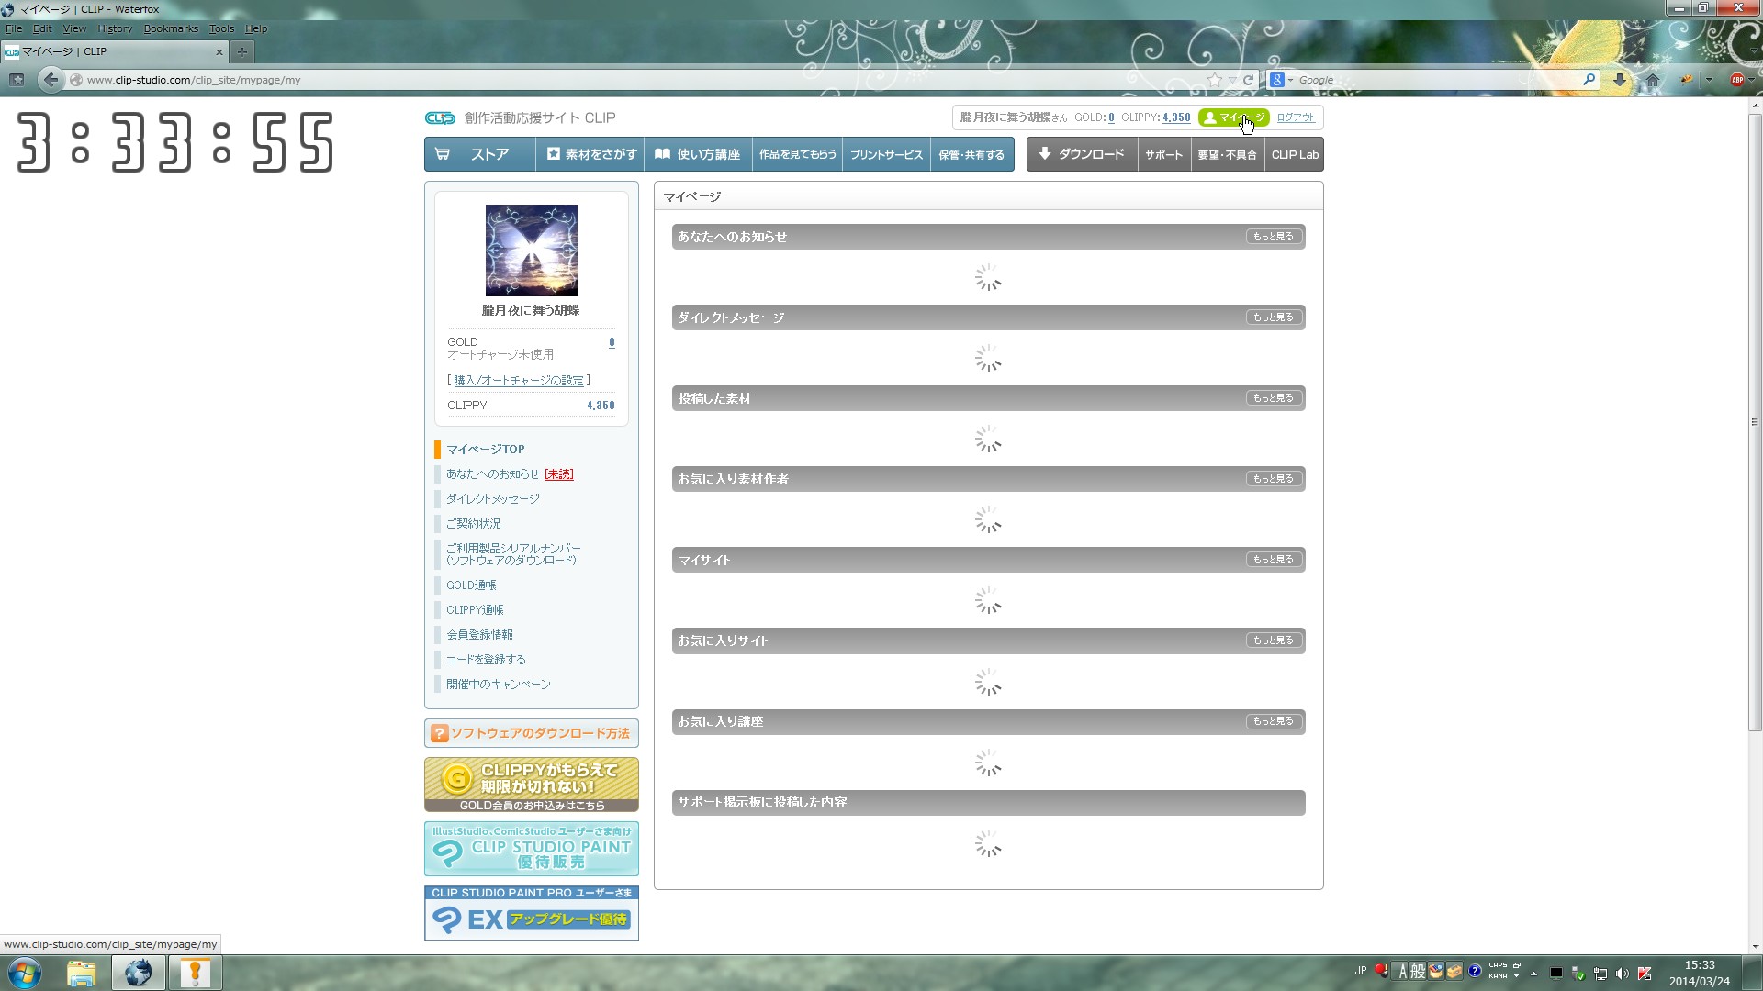The image size is (1763, 991).
Task: Open the Bookmarks menu
Action: tap(171, 28)
